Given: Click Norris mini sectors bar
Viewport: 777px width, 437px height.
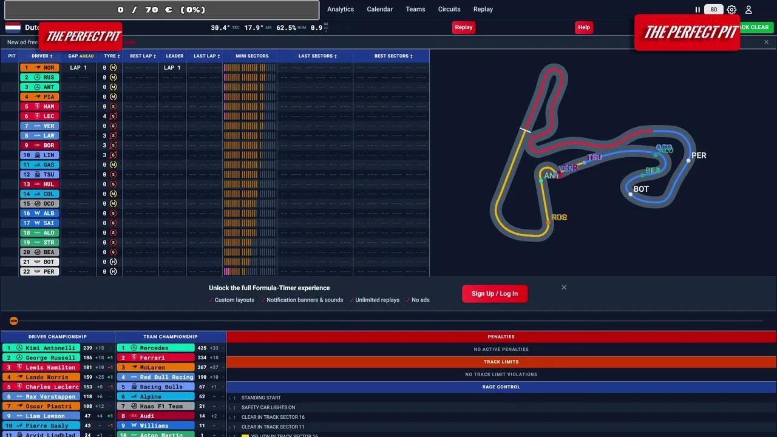Looking at the screenshot, I should coord(249,68).
